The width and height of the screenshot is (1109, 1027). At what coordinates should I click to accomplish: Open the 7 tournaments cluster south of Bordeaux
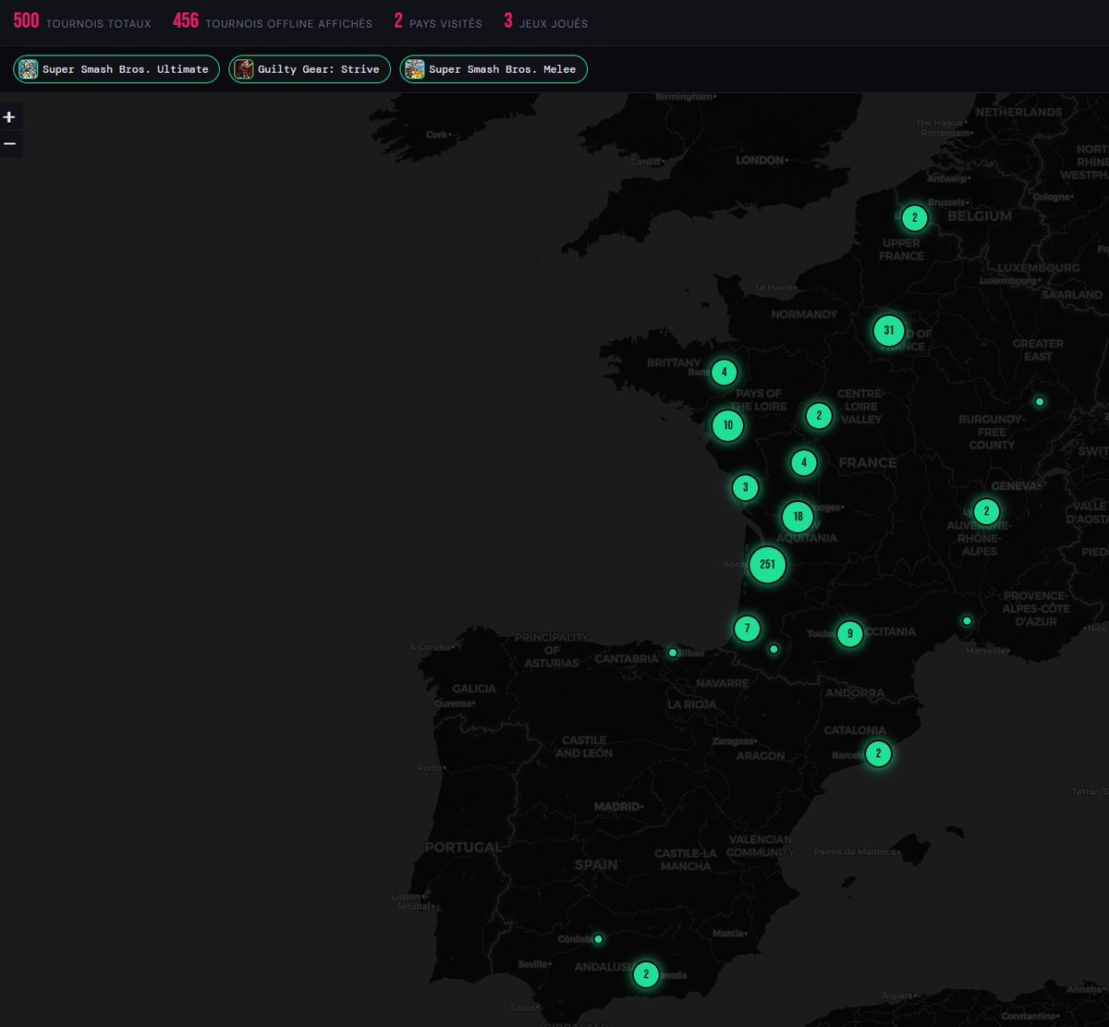747,629
